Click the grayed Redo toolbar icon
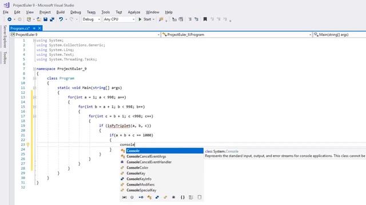The image size is (366, 205). tap(71, 19)
